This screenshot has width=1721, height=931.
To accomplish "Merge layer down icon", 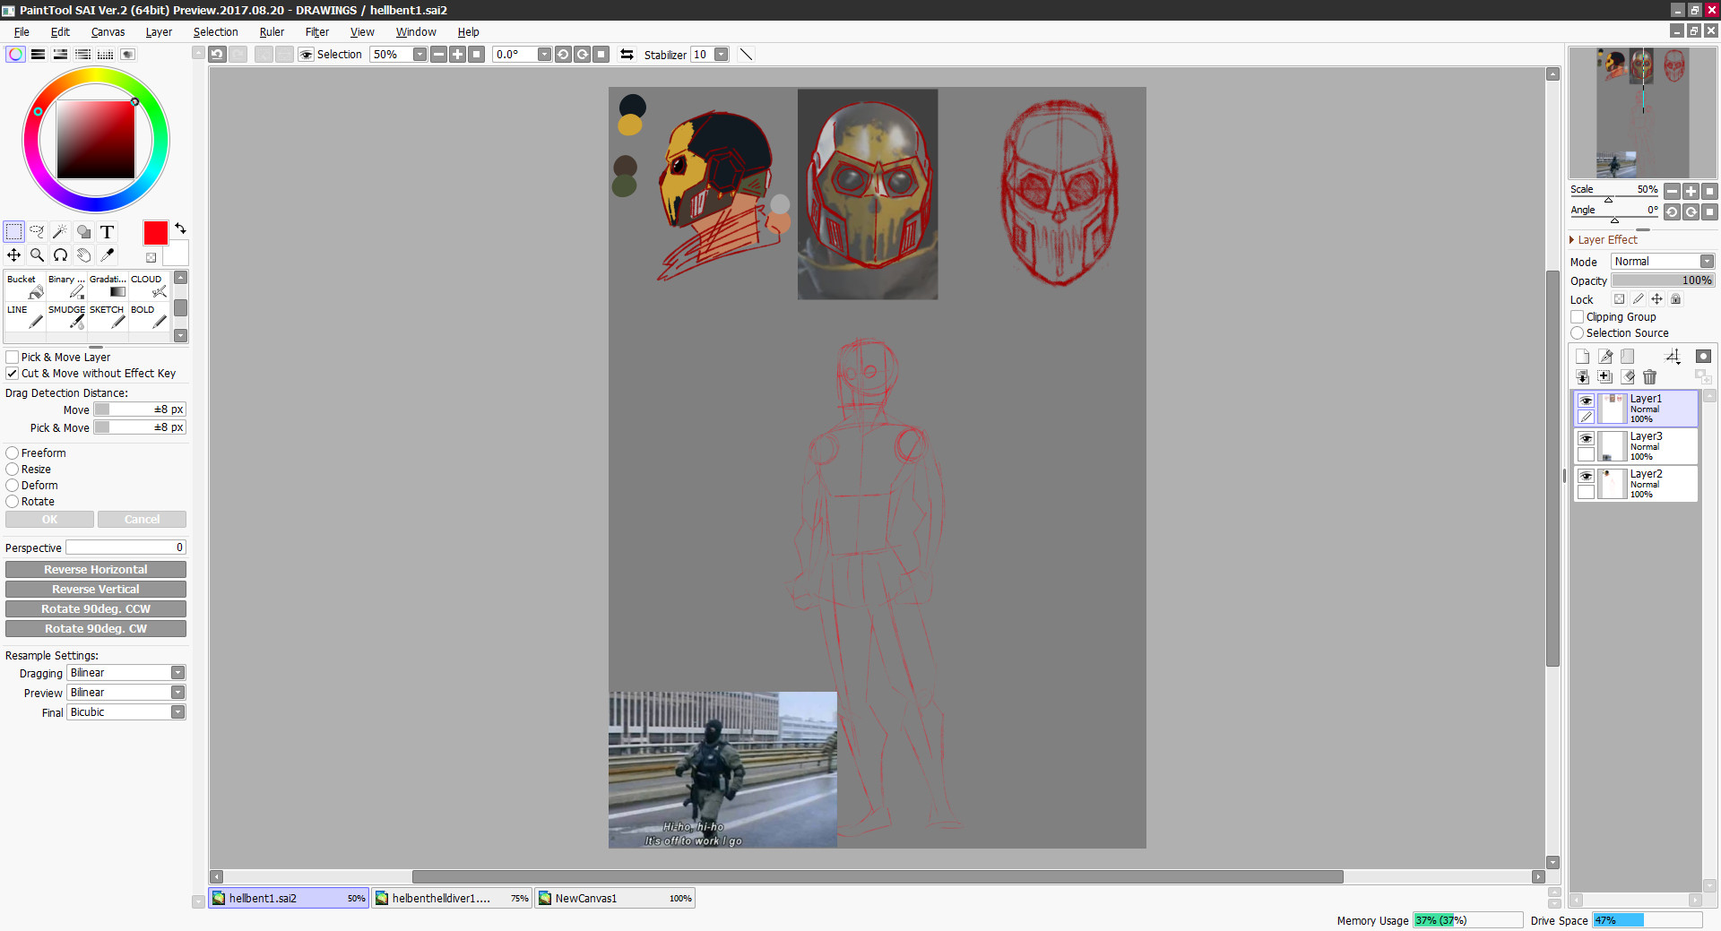I will tap(1583, 377).
